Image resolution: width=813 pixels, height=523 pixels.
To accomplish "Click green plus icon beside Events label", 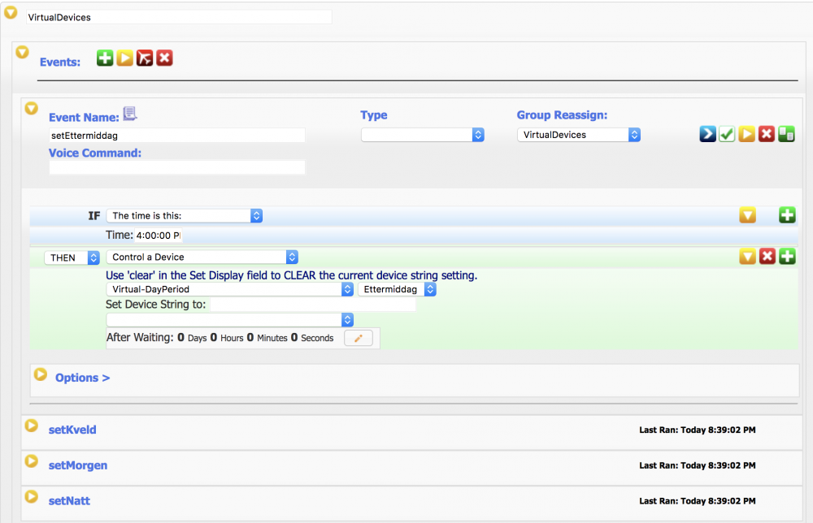I will (105, 58).
